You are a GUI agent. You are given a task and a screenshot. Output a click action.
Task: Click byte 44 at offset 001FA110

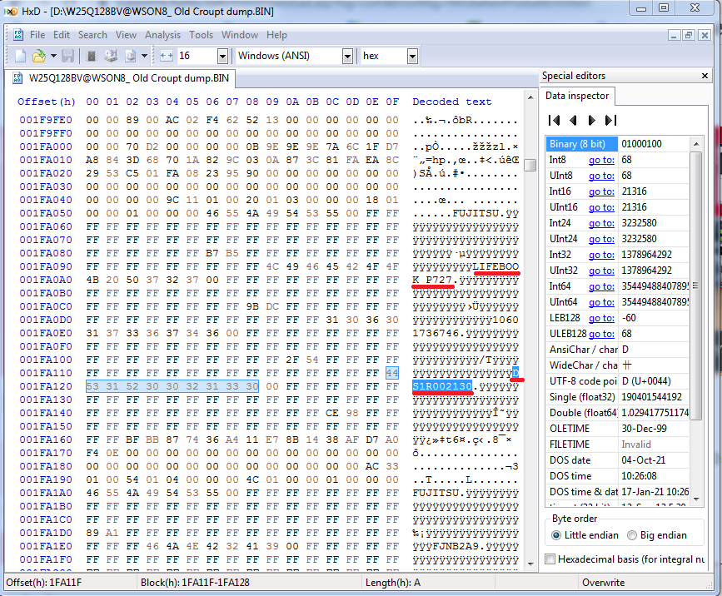[x=392, y=373]
